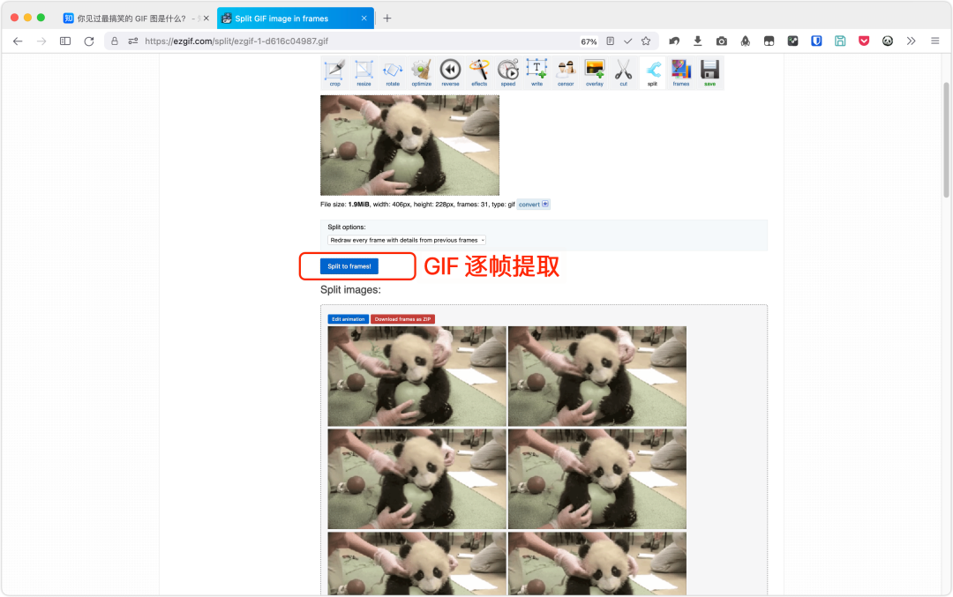
Task: Open the censor tool
Action: tap(566, 73)
